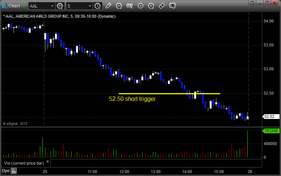281x176 pixels.
Task: Expand the interval 5 dropdown arrow
Action: click(90, 6)
